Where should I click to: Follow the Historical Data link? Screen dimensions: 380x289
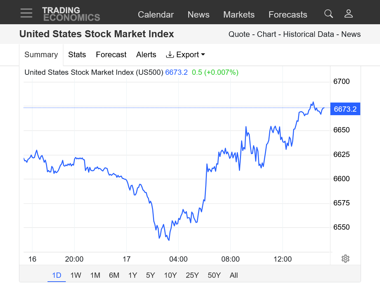point(308,34)
